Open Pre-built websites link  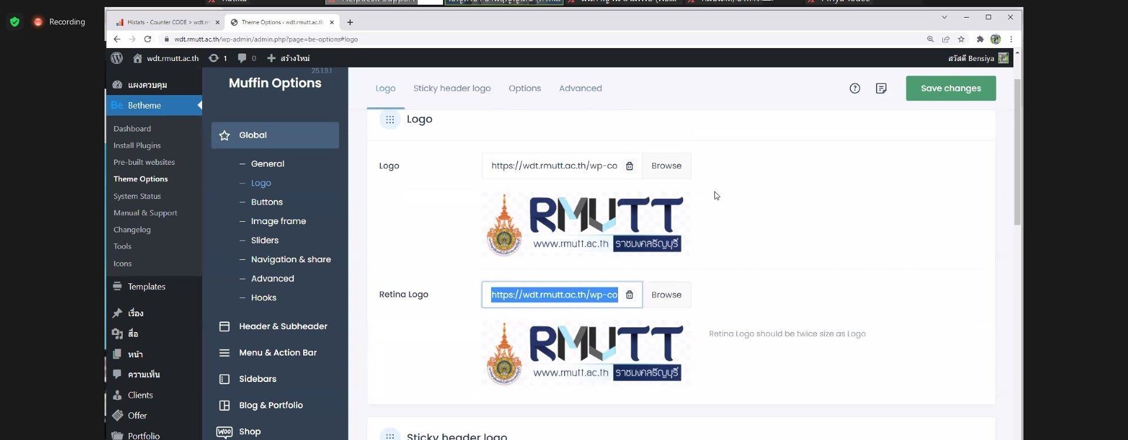click(144, 163)
